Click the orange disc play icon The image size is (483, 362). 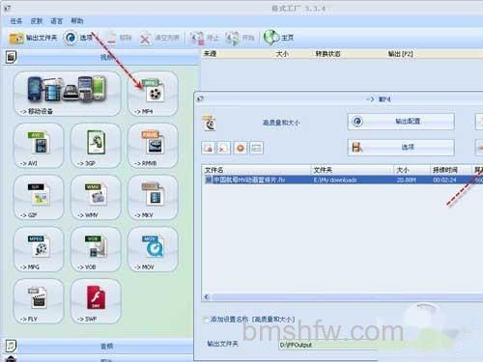pyautogui.click(x=241, y=148)
